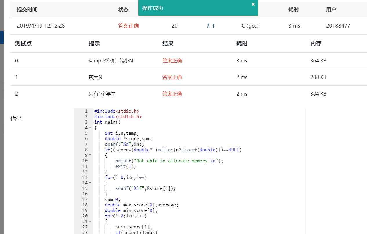
Task: Click the 答案正确 status in submission row
Action: [129, 26]
